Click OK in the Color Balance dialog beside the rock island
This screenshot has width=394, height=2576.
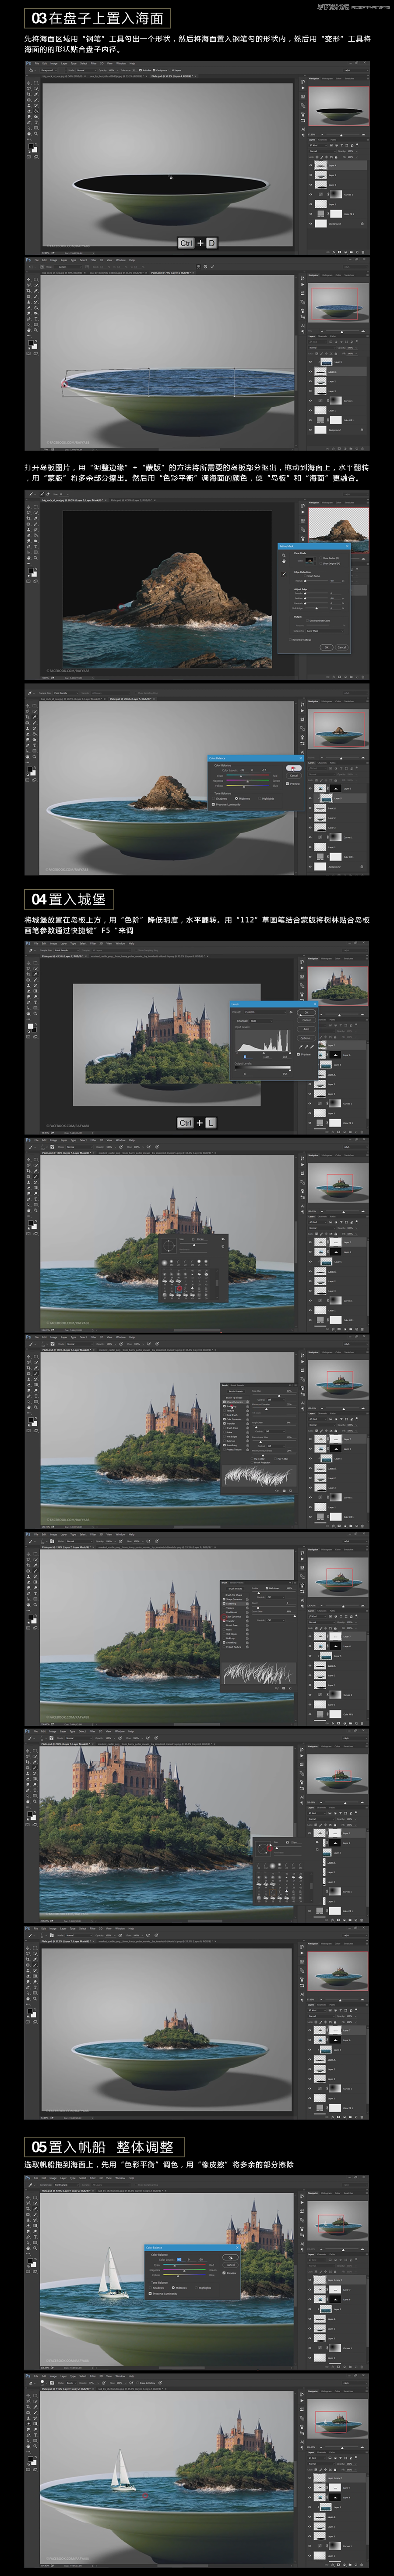(294, 767)
